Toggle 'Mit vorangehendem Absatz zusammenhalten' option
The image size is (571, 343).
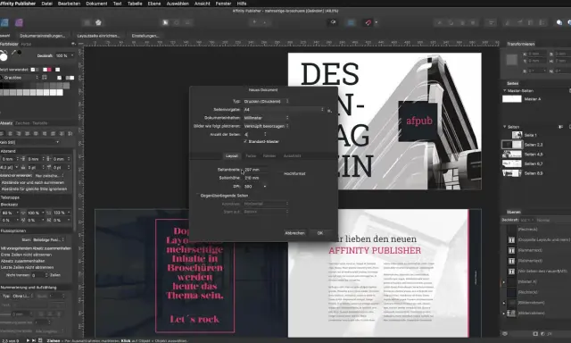coord(36,248)
